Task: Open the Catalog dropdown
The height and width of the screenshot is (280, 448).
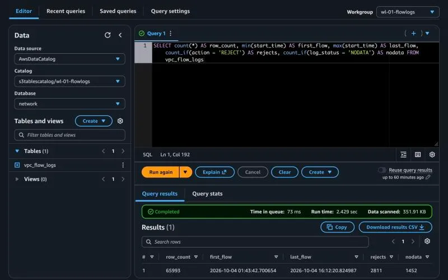Action: (x=69, y=81)
